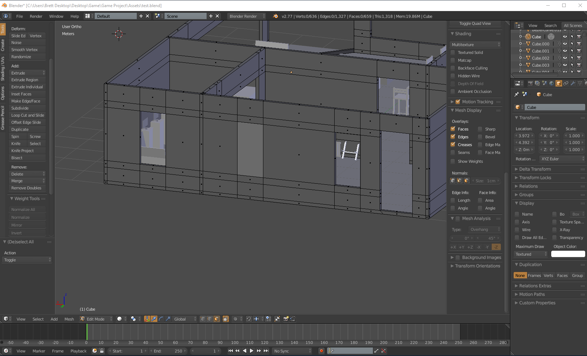The height and width of the screenshot is (356, 587).
Task: Open the XYZ Euler rotation mode dropdown
Action: tap(562, 159)
